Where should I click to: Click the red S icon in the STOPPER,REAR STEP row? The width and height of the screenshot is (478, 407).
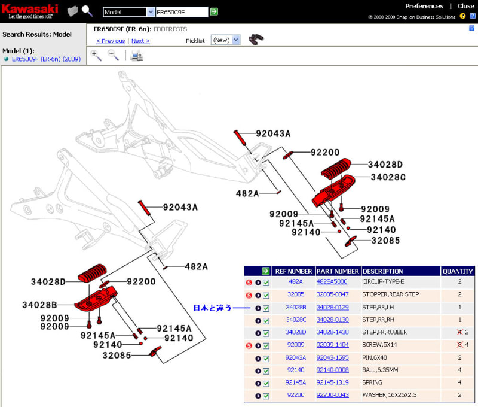[249, 295]
